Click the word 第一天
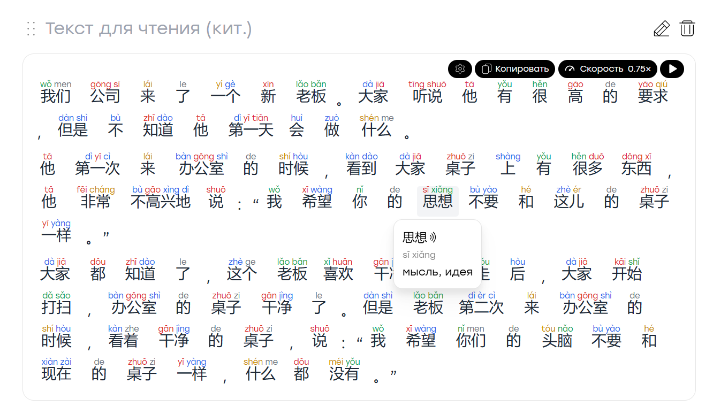The width and height of the screenshot is (713, 414). point(251,130)
